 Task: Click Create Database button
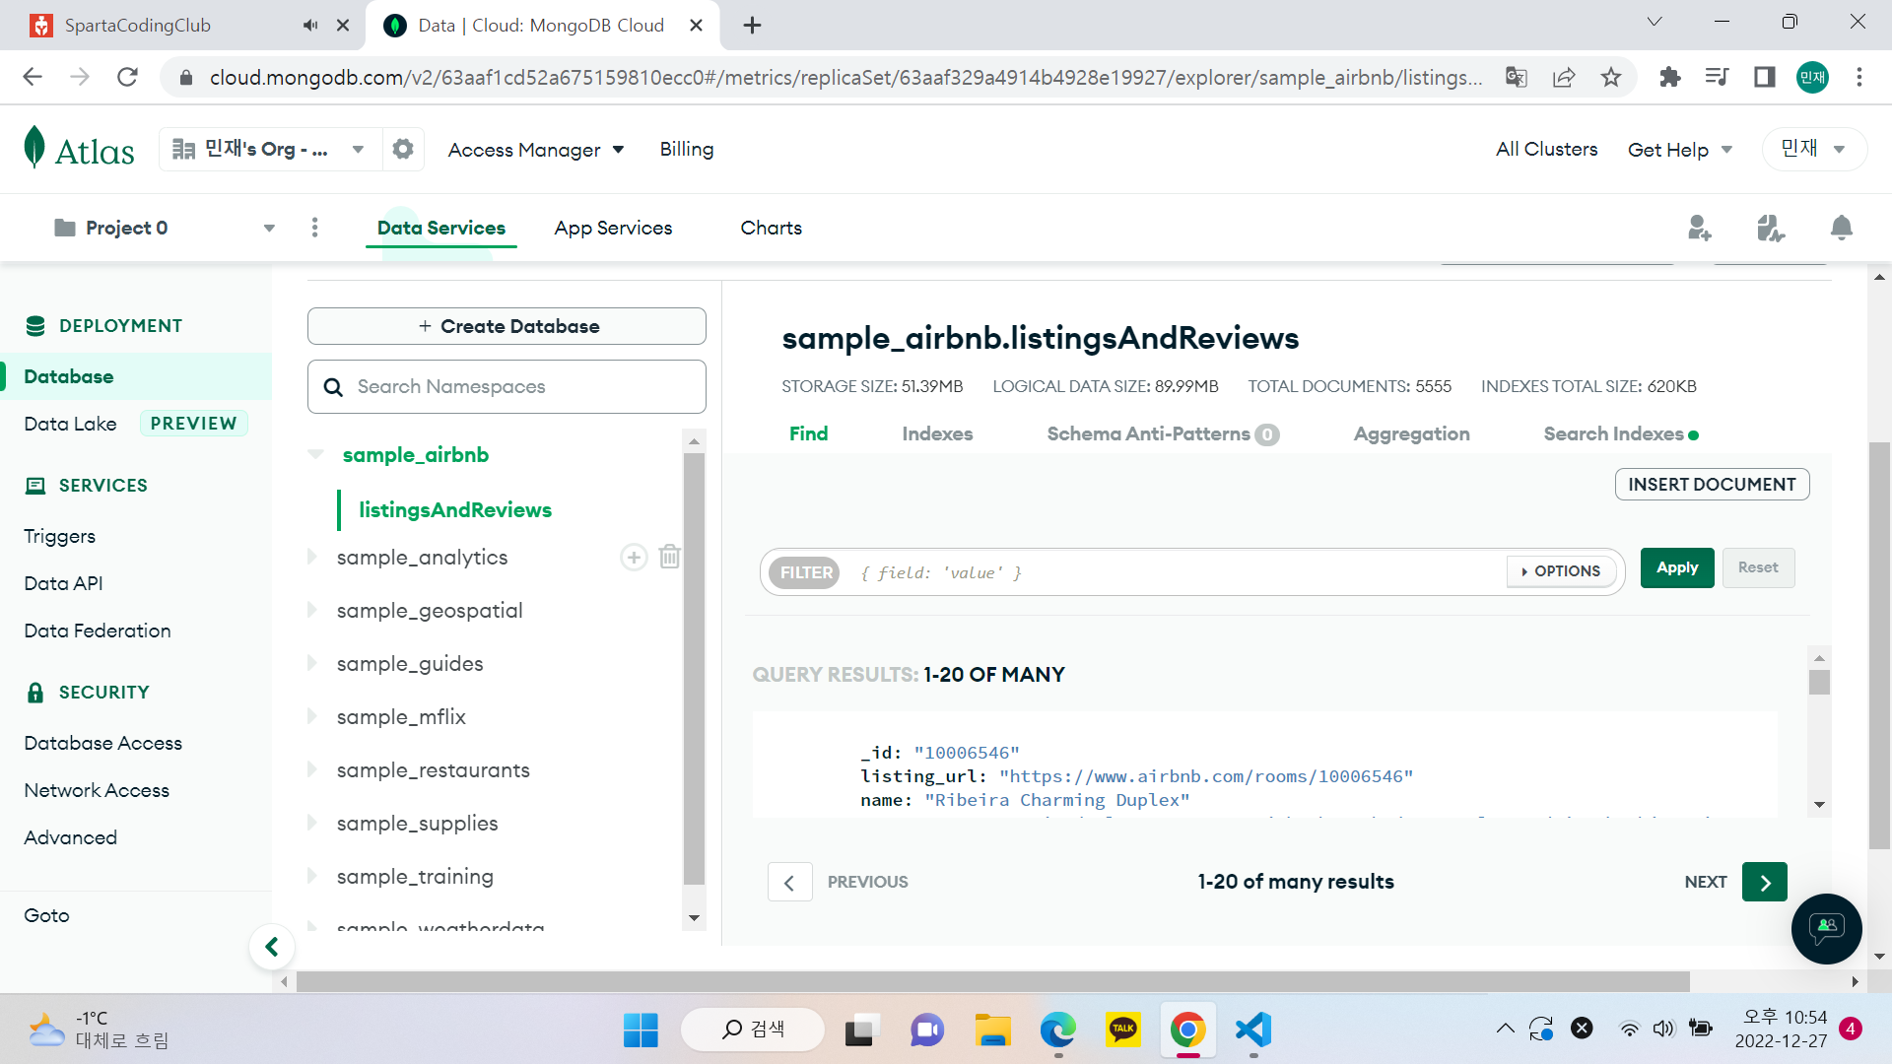(x=507, y=326)
